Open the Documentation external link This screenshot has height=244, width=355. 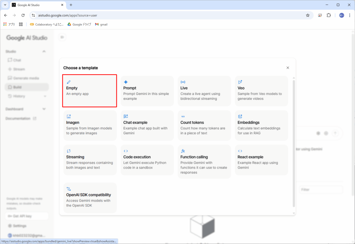(21, 119)
